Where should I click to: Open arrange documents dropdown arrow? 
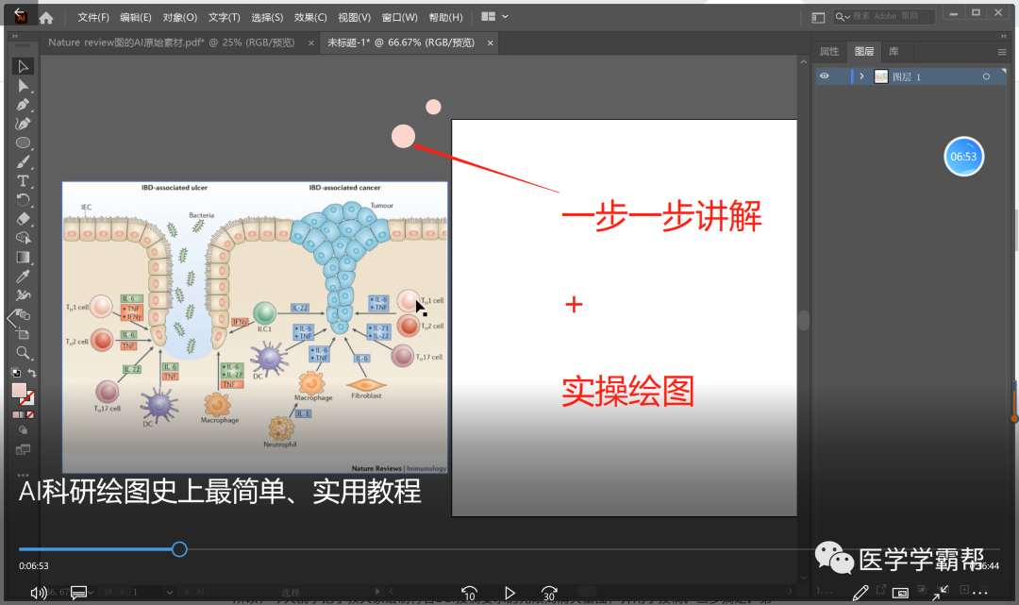click(x=505, y=17)
